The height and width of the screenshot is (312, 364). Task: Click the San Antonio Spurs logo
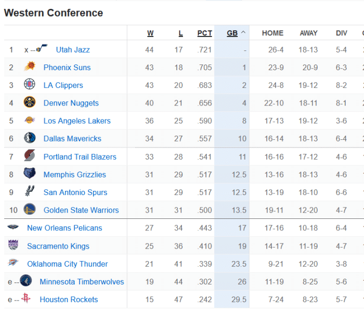(x=30, y=192)
